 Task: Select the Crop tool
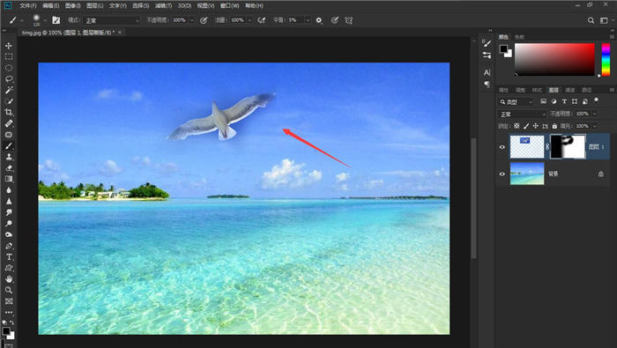tap(9, 113)
